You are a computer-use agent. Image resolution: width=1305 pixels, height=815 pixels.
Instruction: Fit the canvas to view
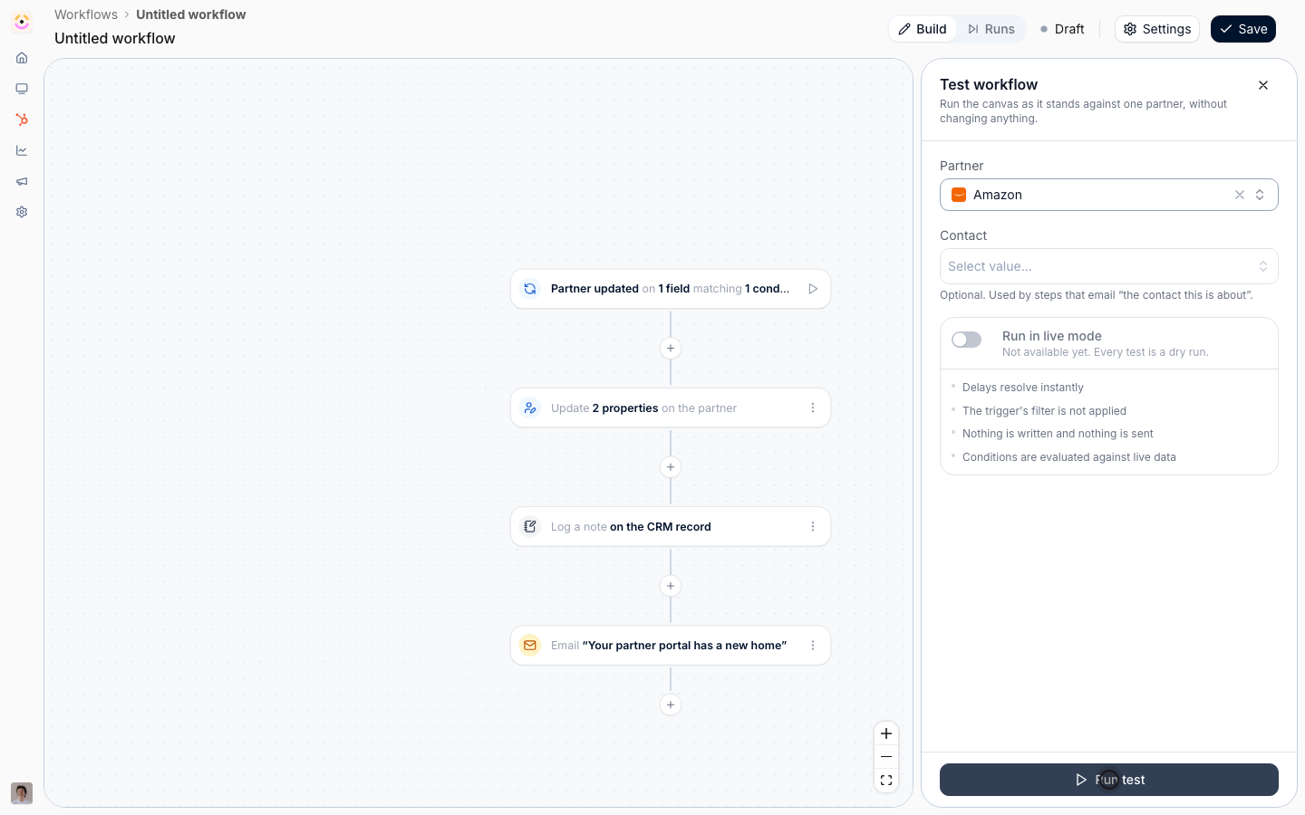coord(886,781)
